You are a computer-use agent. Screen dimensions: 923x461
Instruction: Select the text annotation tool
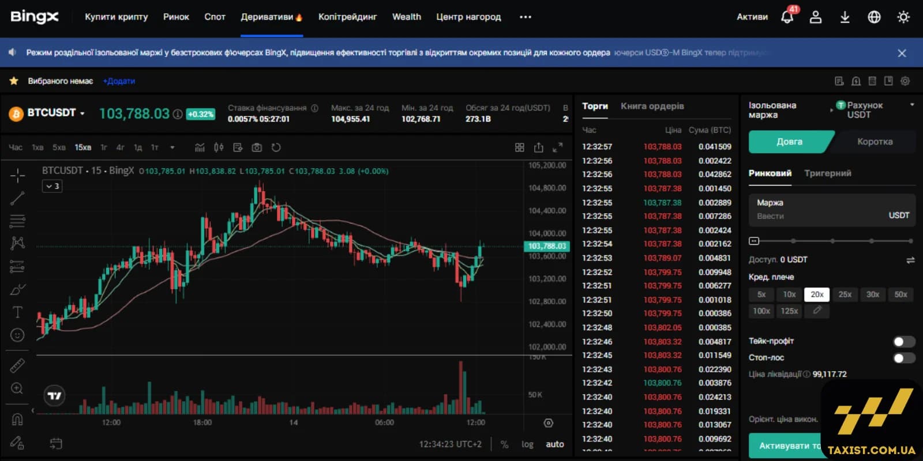[17, 312]
